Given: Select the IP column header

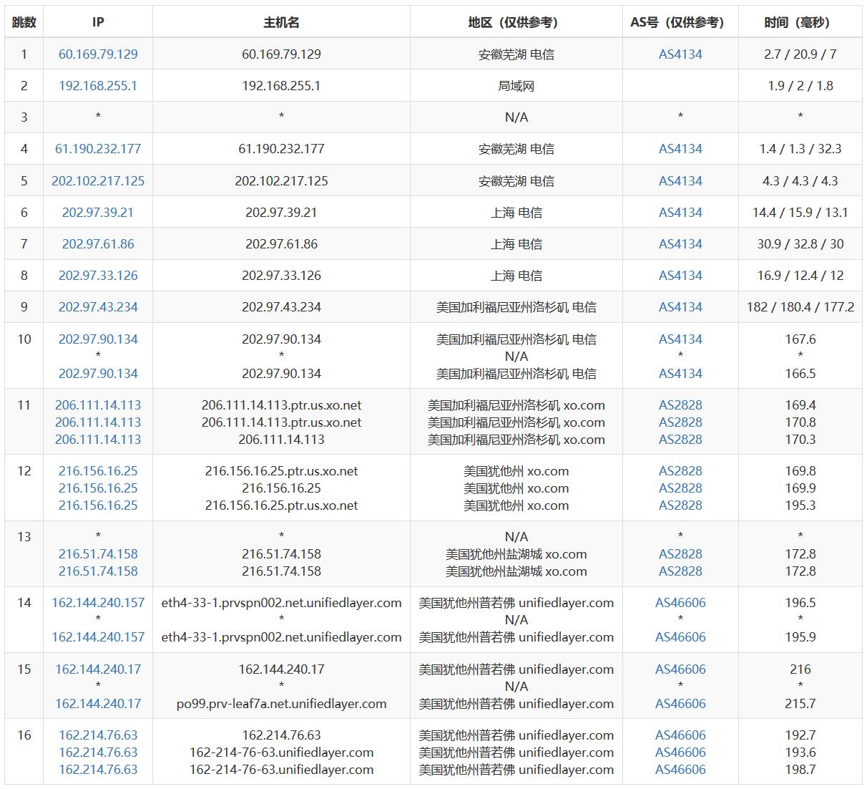Looking at the screenshot, I should (x=98, y=22).
